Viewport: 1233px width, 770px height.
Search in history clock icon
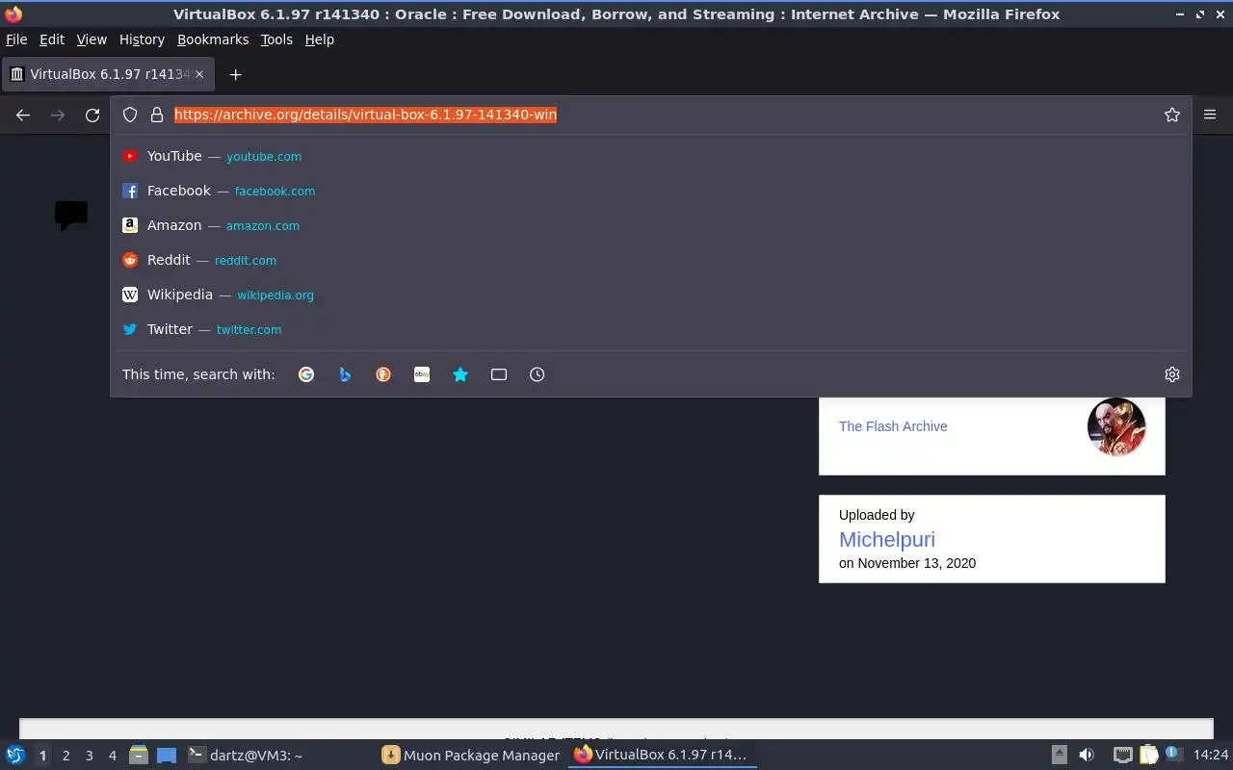pos(538,374)
